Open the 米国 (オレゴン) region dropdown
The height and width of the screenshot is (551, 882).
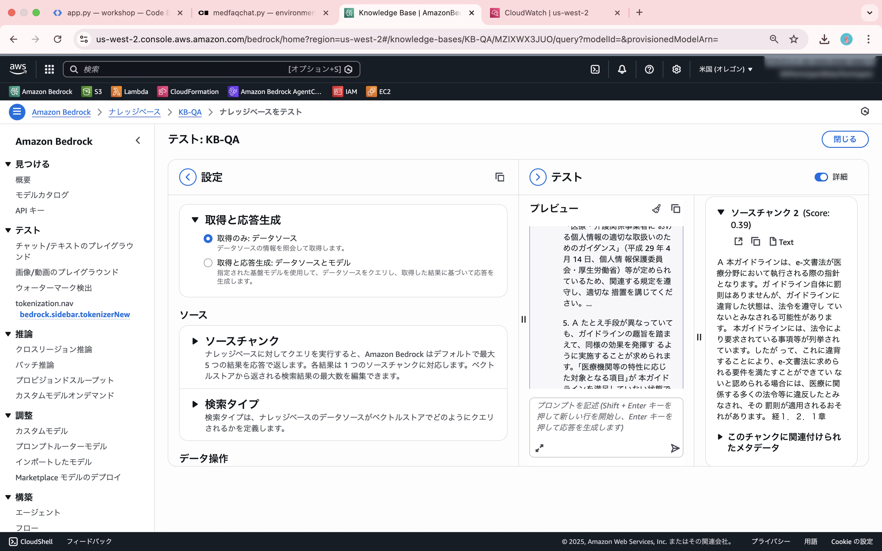[726, 69]
